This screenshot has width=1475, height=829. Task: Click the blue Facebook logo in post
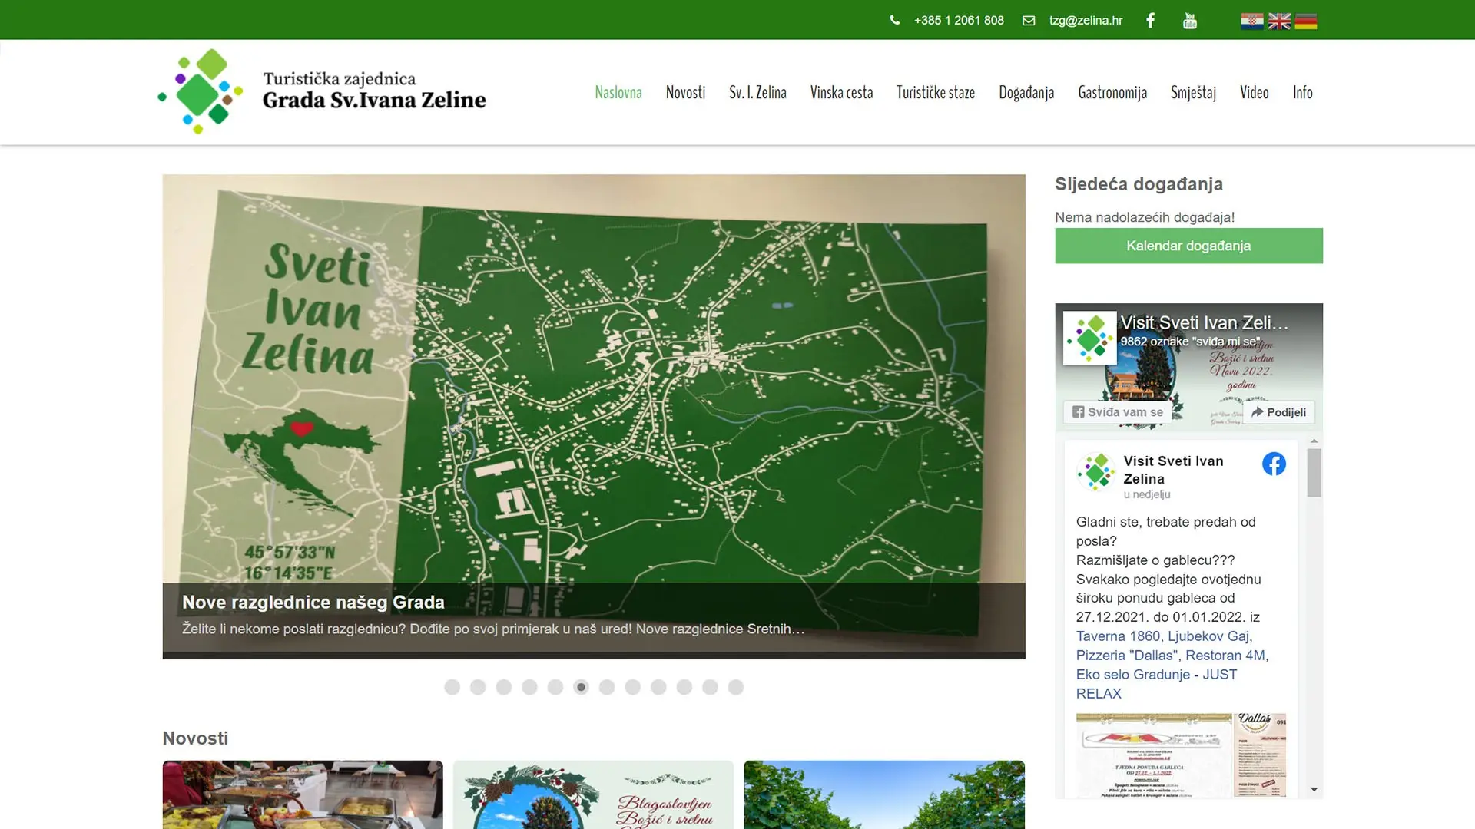(1274, 464)
